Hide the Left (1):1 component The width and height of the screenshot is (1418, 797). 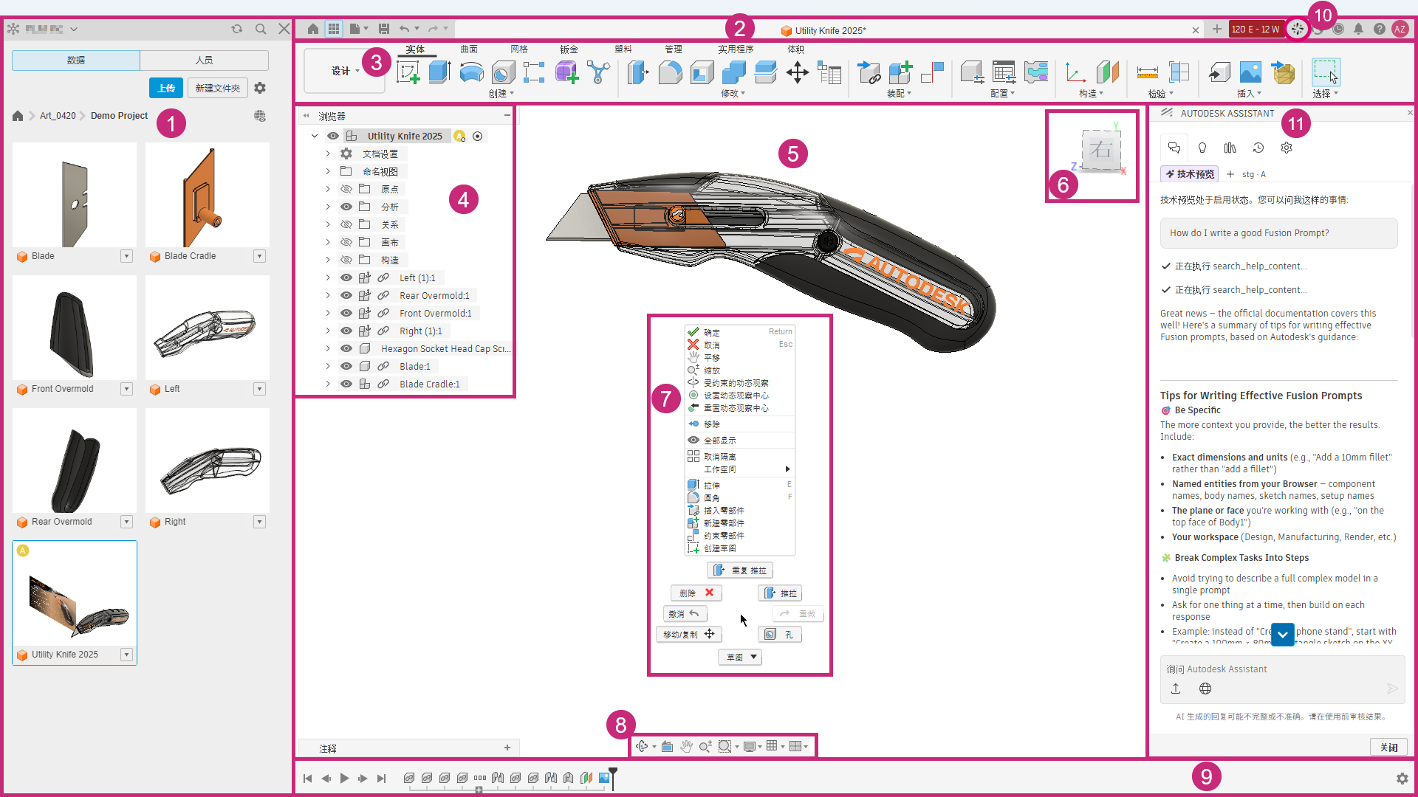tap(346, 277)
